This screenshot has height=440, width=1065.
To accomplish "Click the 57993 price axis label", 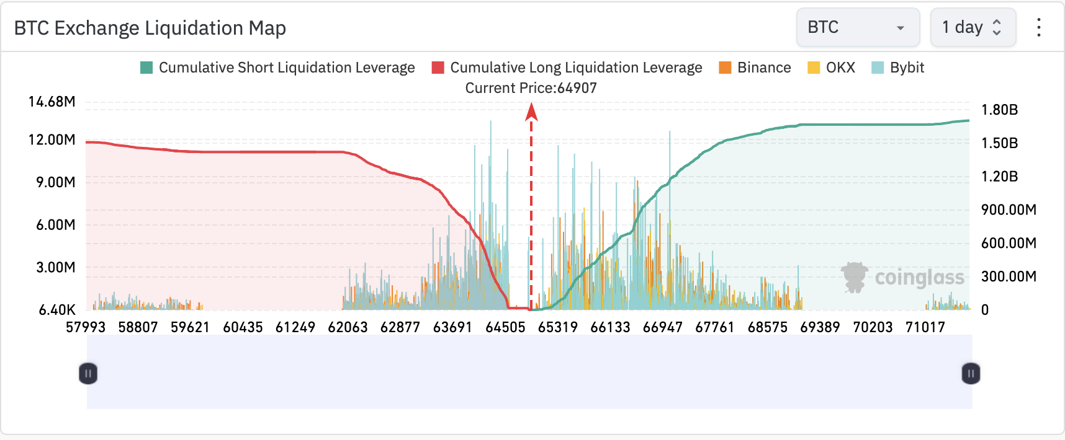I will point(86,327).
